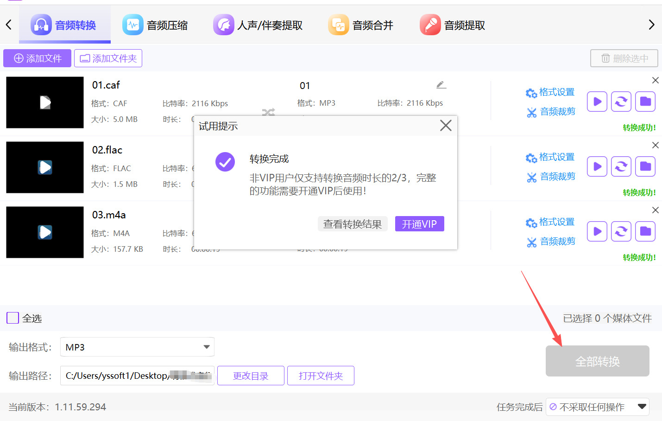Remove 03.m4a from the list

pyautogui.click(x=655, y=210)
